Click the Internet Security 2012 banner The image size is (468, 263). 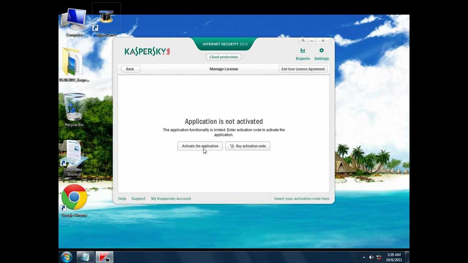[225, 44]
